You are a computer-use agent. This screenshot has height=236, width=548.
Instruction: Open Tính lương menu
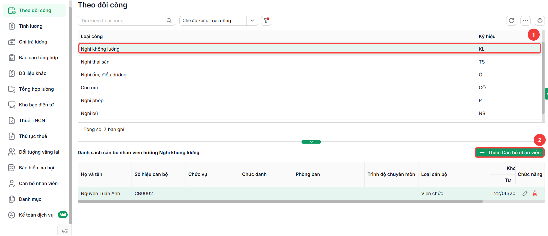pos(31,26)
